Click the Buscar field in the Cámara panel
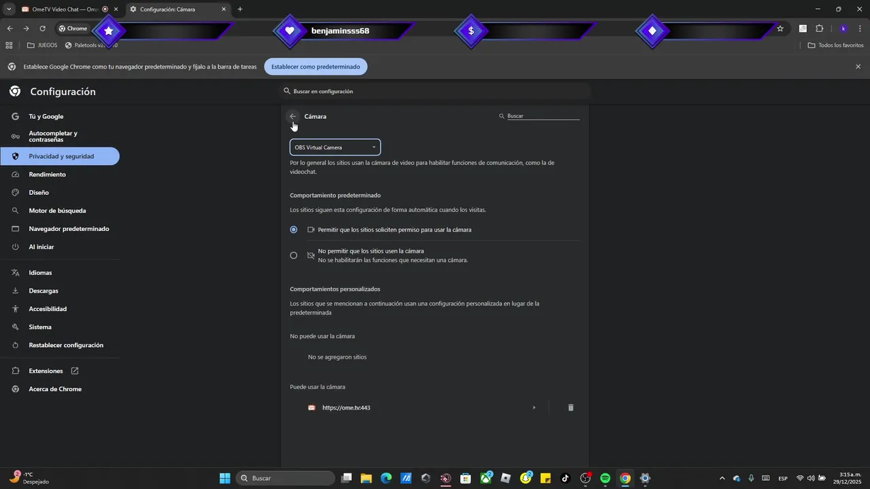This screenshot has height=489, width=870. [543, 116]
